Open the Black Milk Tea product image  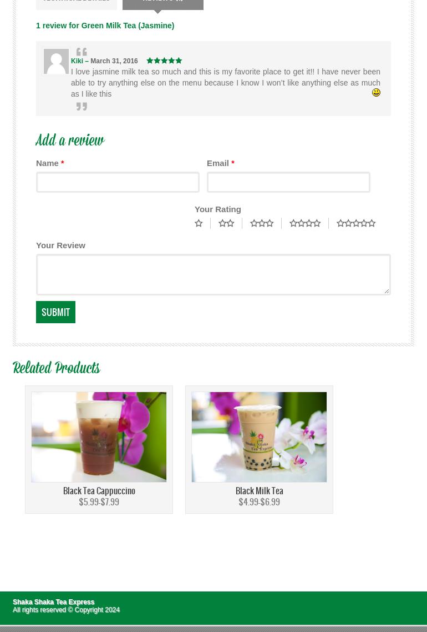point(259,437)
